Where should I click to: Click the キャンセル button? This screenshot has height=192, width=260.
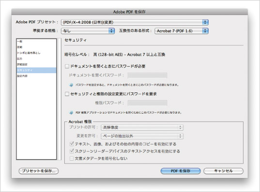pyautogui.click(x=223, y=171)
